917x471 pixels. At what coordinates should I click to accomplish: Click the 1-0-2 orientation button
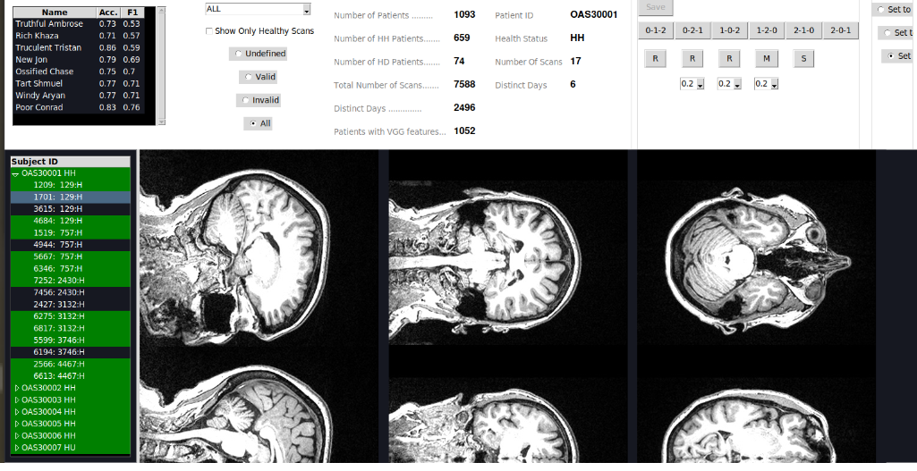pos(729,30)
